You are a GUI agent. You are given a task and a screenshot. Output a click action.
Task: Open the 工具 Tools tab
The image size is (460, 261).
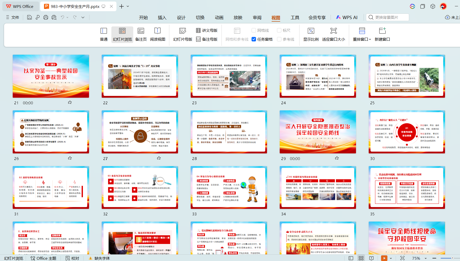(295, 17)
